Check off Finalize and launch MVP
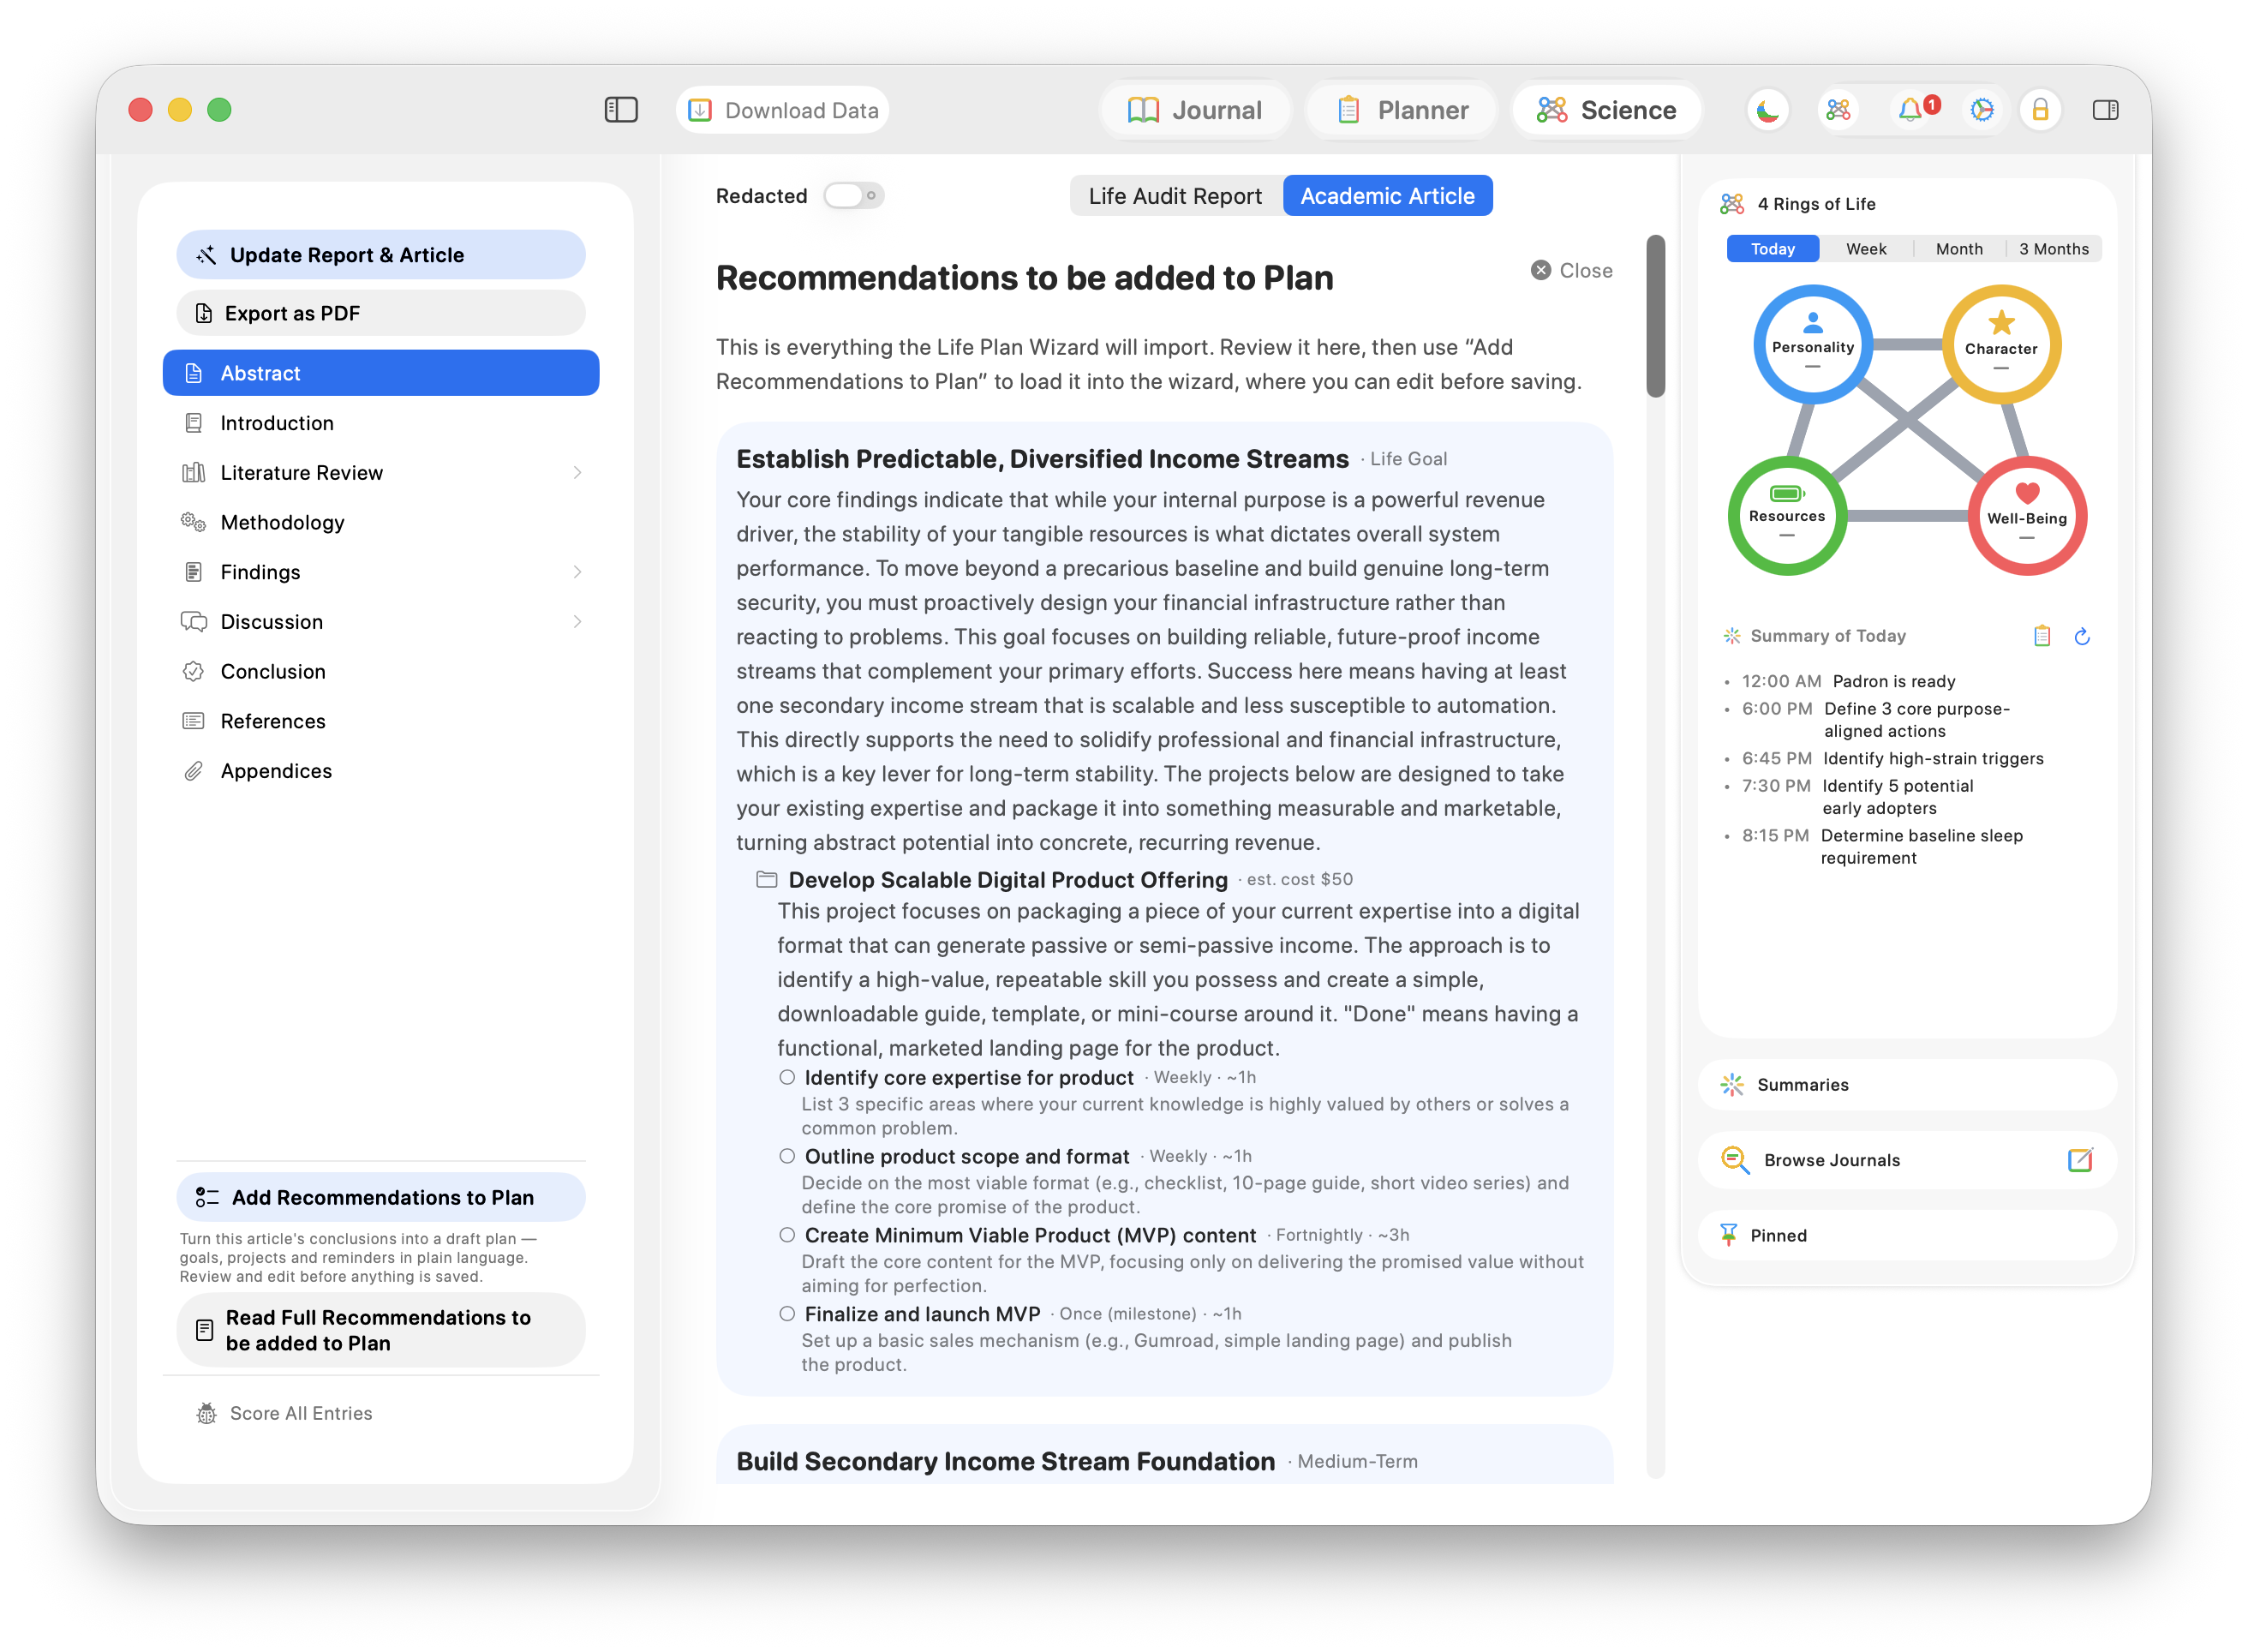 [x=787, y=1314]
